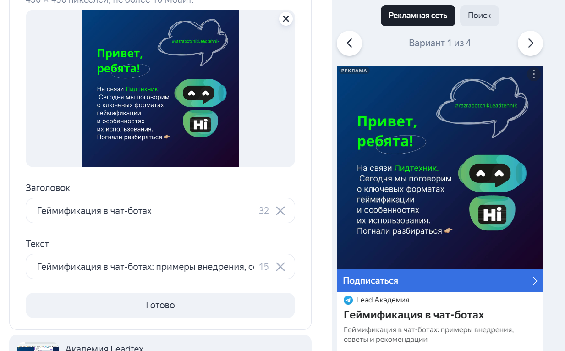Click Подписаться button in ad preview
Viewport: 565px width, 351px height.
point(440,281)
